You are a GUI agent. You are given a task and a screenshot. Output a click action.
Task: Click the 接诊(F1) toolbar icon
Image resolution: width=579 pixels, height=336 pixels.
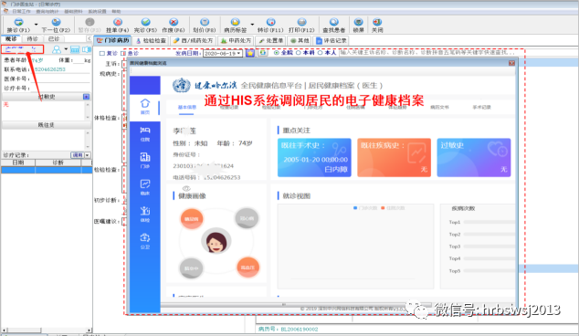[18, 22]
